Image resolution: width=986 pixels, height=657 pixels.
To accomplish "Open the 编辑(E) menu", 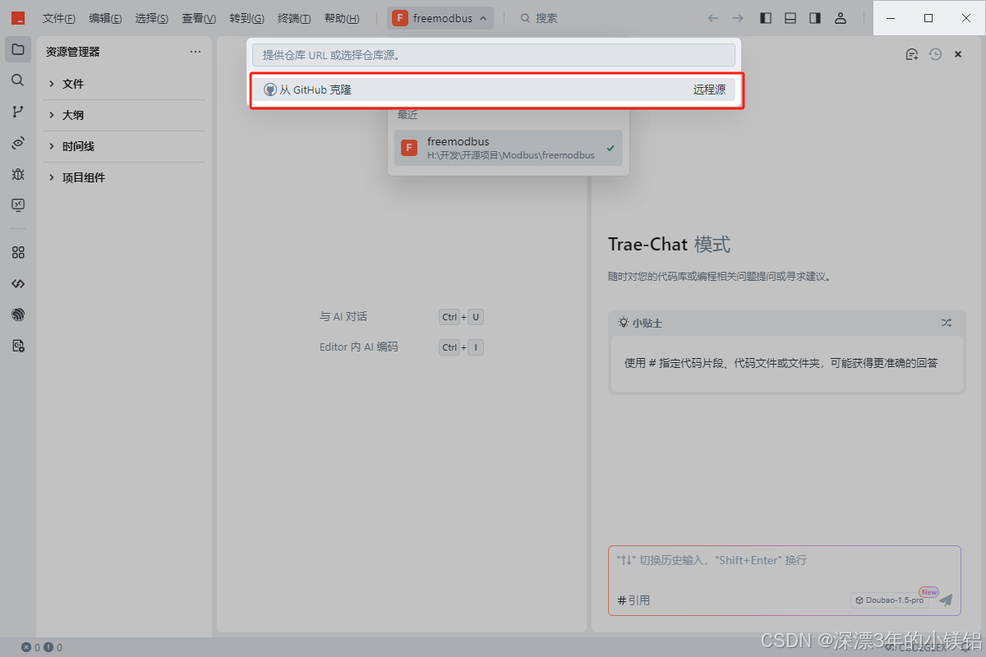I will (105, 18).
